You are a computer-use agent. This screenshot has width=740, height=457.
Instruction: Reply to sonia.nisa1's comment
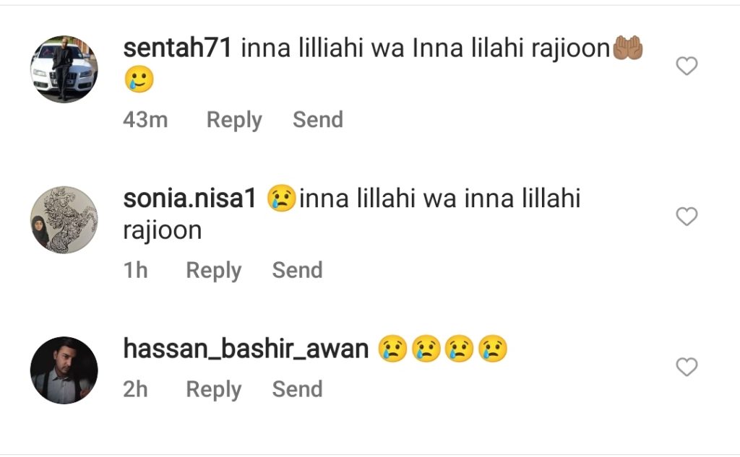214,271
